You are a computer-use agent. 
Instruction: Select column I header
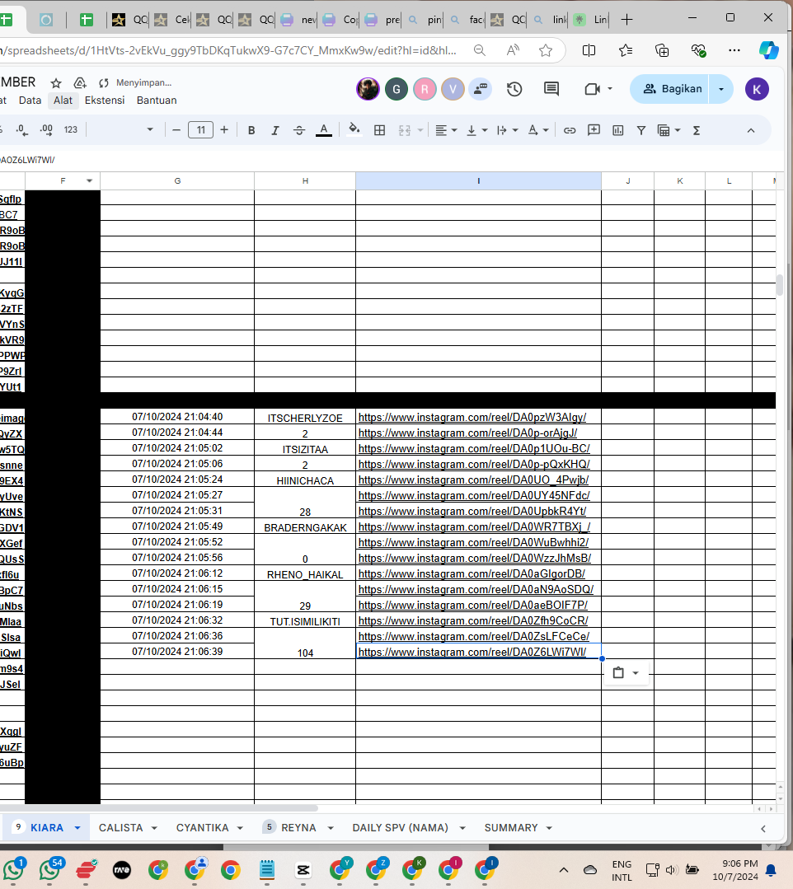[478, 181]
